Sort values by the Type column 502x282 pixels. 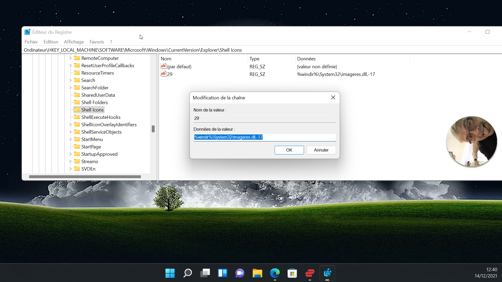(271, 59)
